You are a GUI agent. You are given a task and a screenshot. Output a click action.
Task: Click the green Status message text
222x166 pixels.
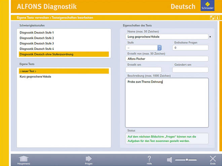162,139
